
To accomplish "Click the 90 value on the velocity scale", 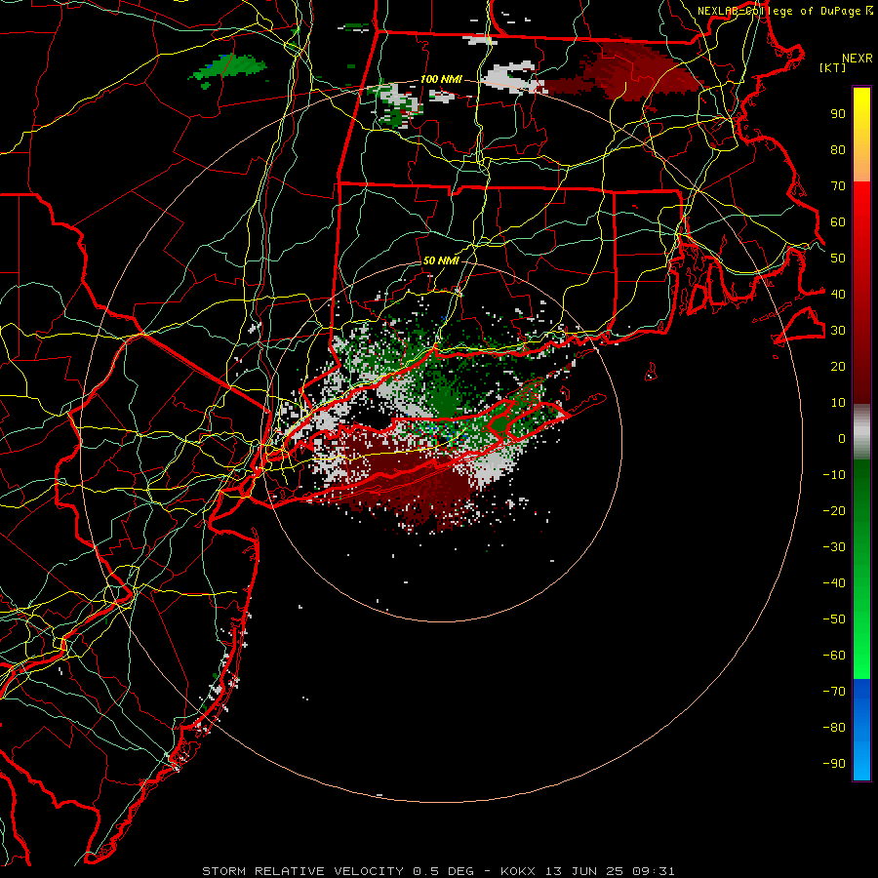I will [838, 114].
